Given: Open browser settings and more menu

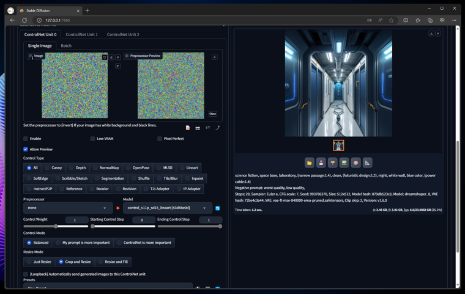Looking at the screenshot, I should click(454, 20).
